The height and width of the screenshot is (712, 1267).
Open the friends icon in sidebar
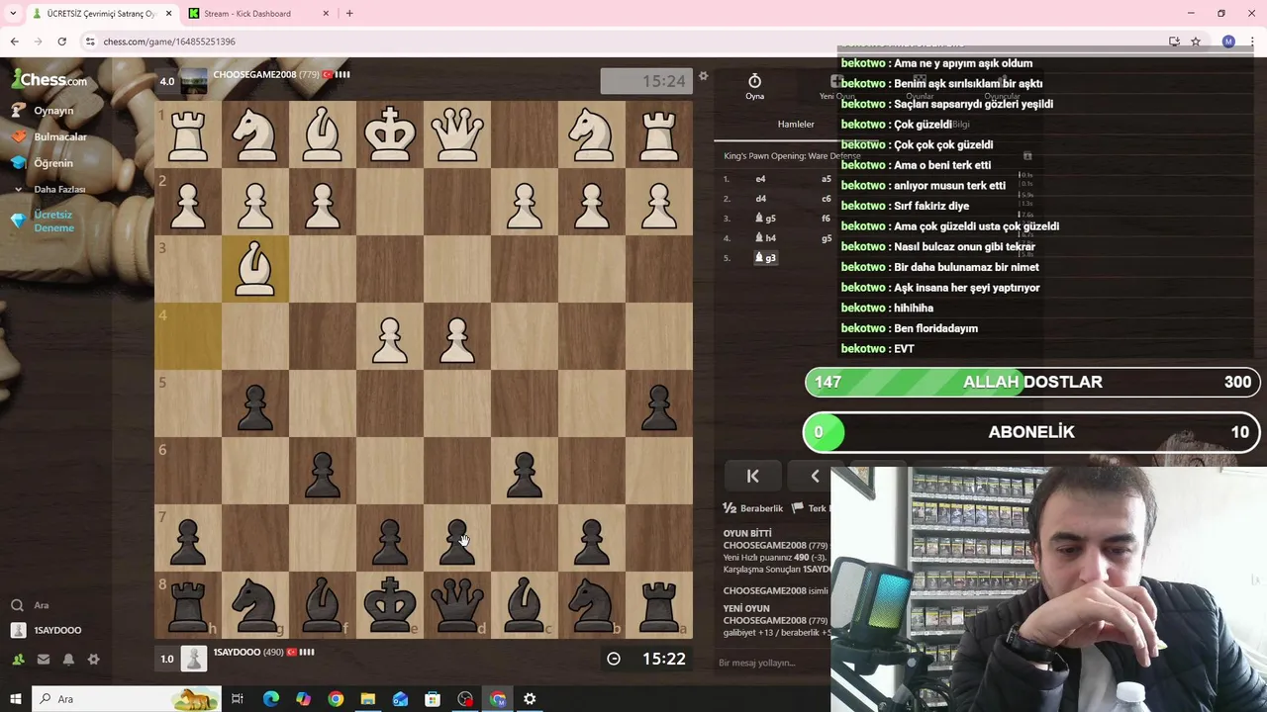pyautogui.click(x=18, y=659)
